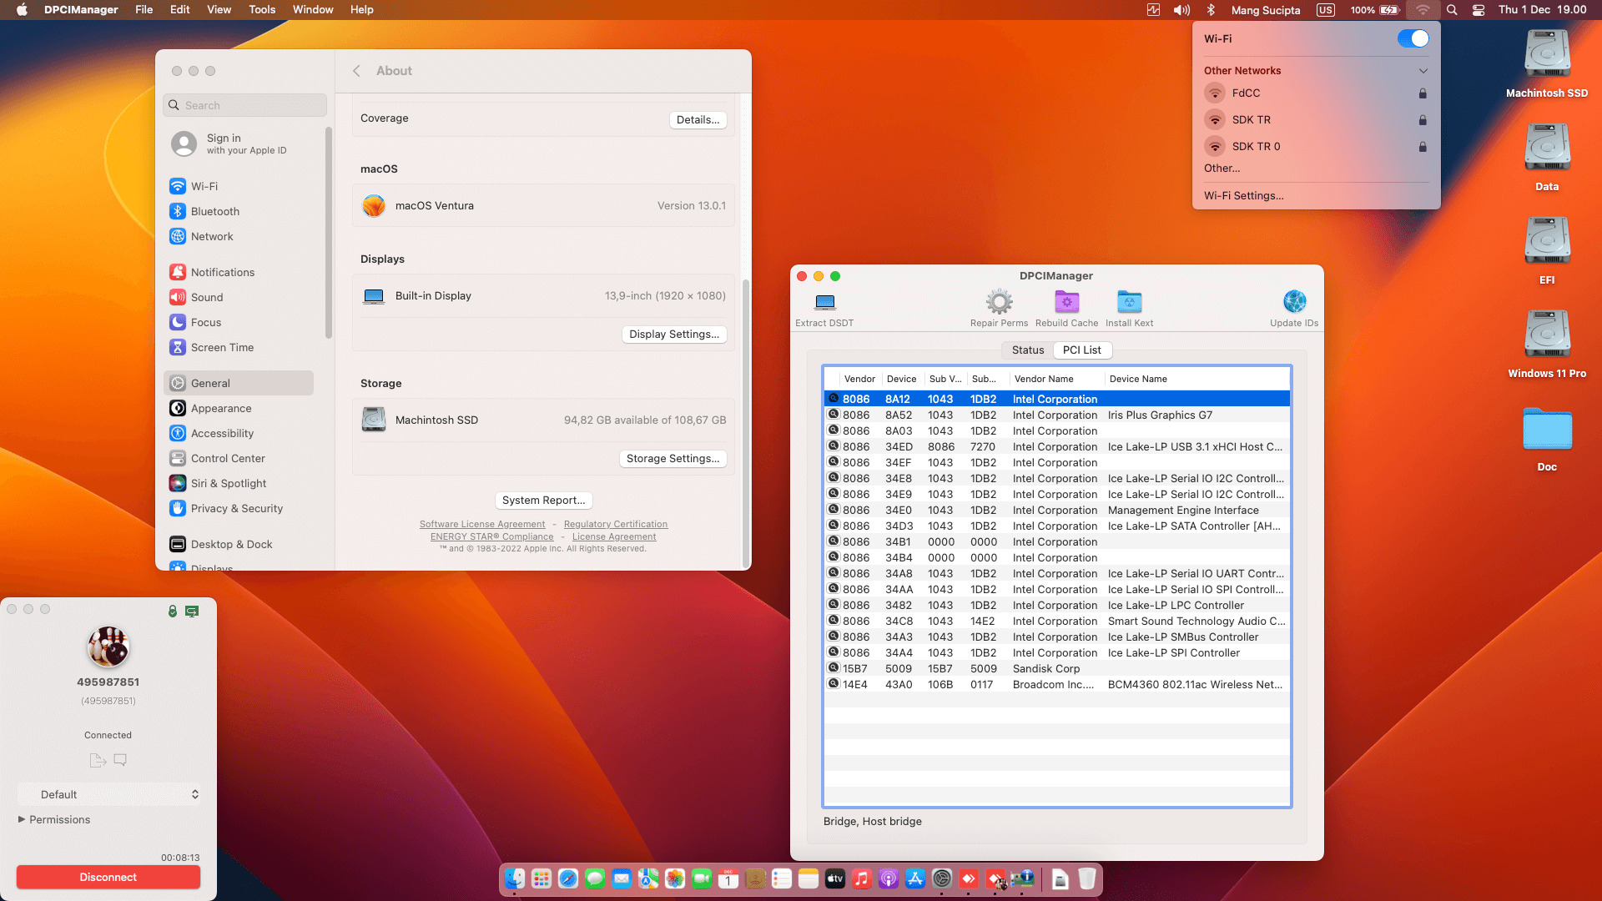Open chat icon in AnyDesk panel
The image size is (1602, 901).
coord(120,760)
